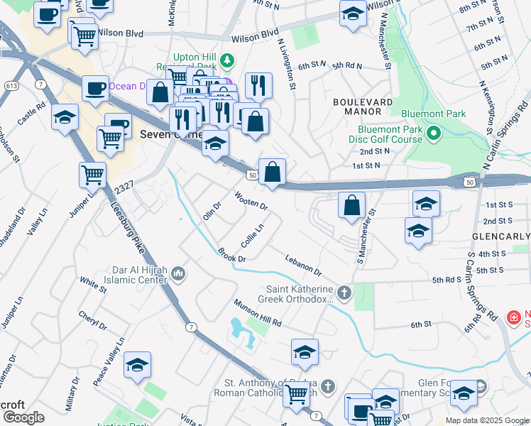This screenshot has height=426, width=531.
Task: Select the S Carlin Springs Rd label
Action: pyautogui.click(x=482, y=286)
